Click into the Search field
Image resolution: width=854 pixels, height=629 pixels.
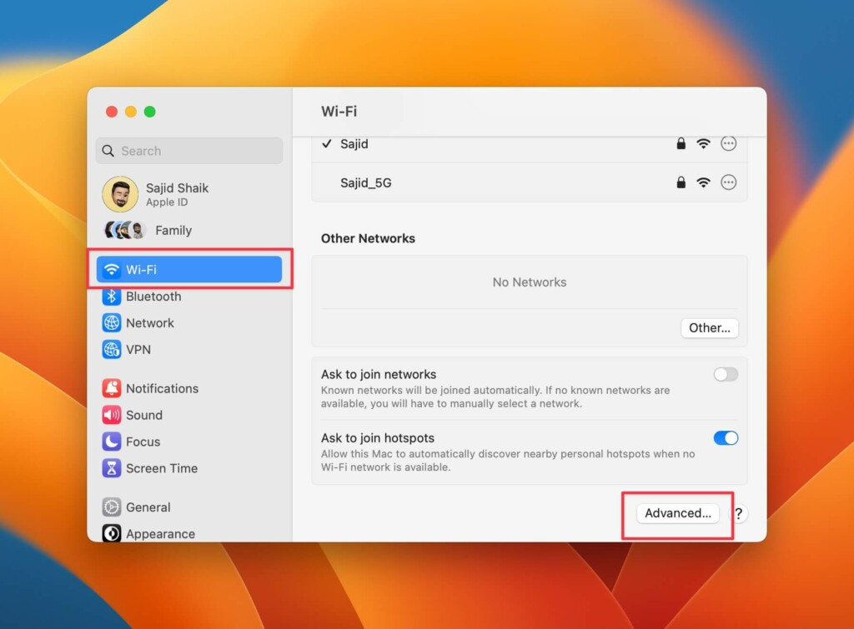(189, 151)
